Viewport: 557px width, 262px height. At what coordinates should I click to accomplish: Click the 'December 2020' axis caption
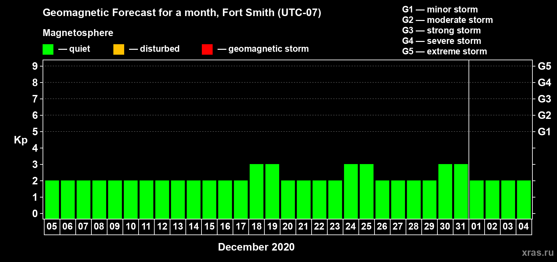click(256, 247)
